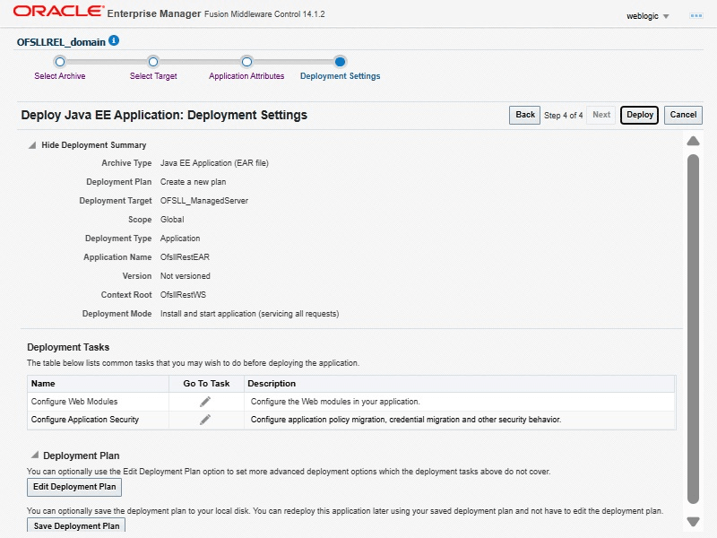Click the scroll down arrow in the page
Image resolution: width=717 pixels, height=538 pixels.
coord(692,521)
